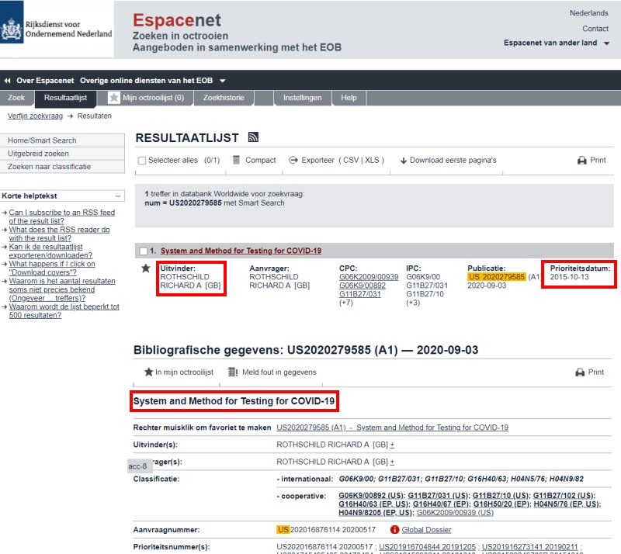Click highlighted publication number US 2020279585
Screen dimensions: 621x554
(497, 277)
